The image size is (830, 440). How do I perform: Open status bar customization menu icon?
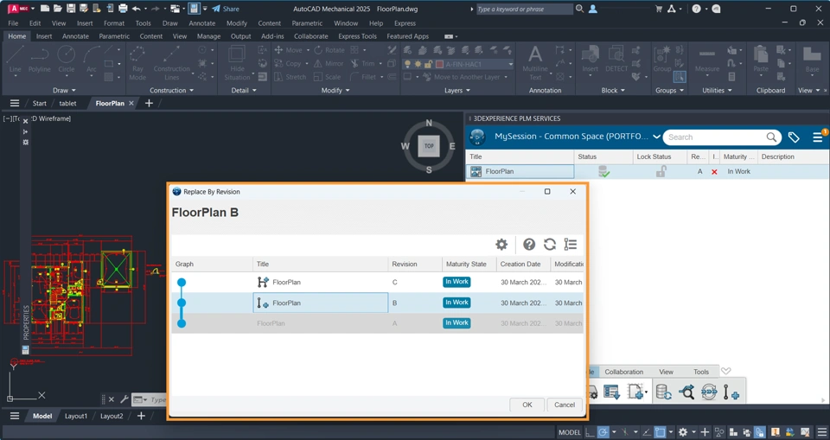[821, 432]
